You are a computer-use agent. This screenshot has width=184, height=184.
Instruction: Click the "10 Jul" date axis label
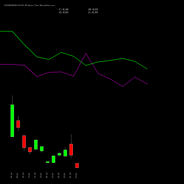[x=23, y=176]
